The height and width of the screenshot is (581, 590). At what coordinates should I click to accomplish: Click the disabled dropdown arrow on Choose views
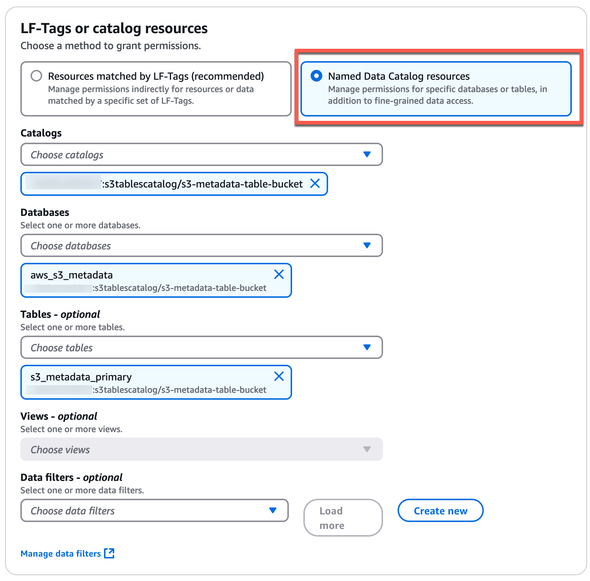click(x=368, y=449)
